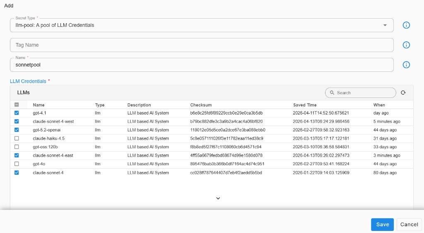Image resolution: width=424 pixels, height=233 pixels.
Task: Click the name claude-sonnet-4-west
Action: pos(53,121)
